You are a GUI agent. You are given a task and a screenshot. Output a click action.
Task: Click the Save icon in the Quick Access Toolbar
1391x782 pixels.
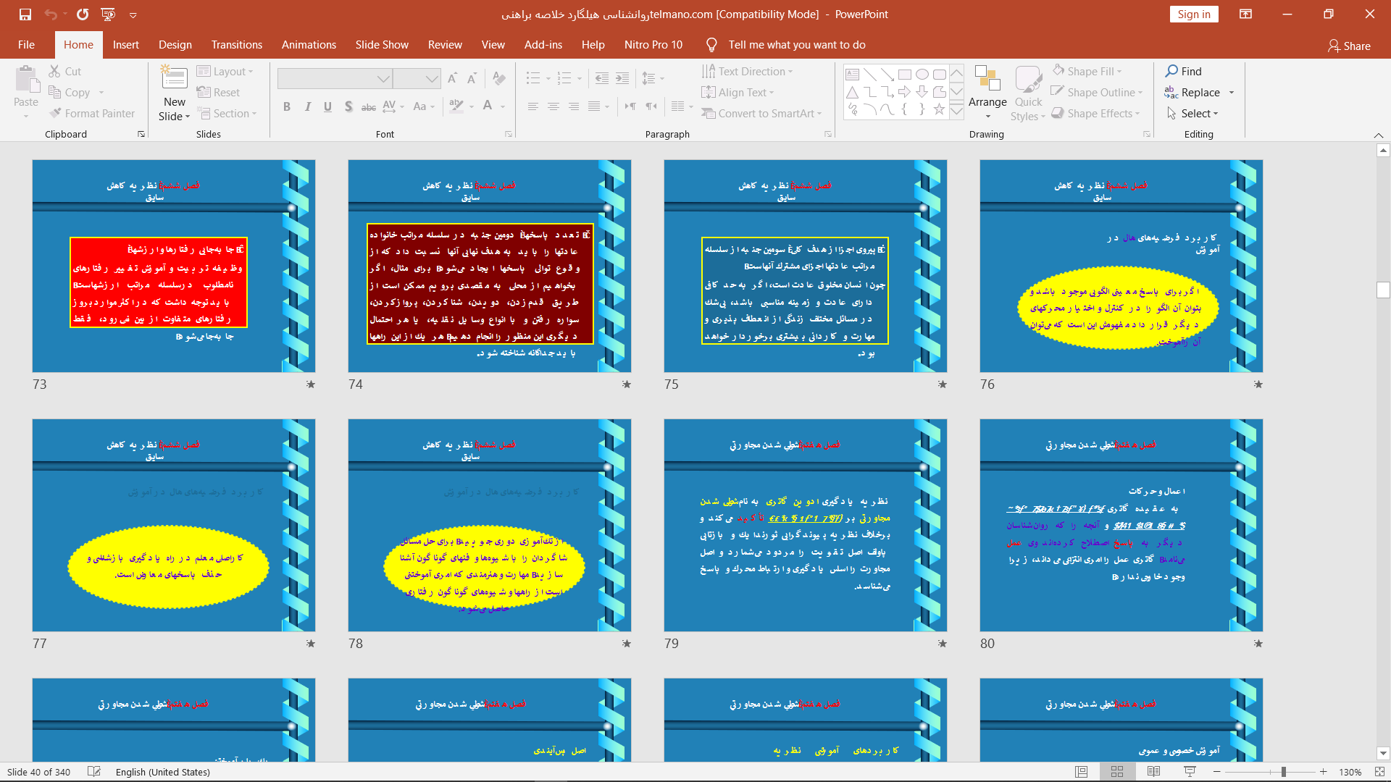(x=25, y=14)
